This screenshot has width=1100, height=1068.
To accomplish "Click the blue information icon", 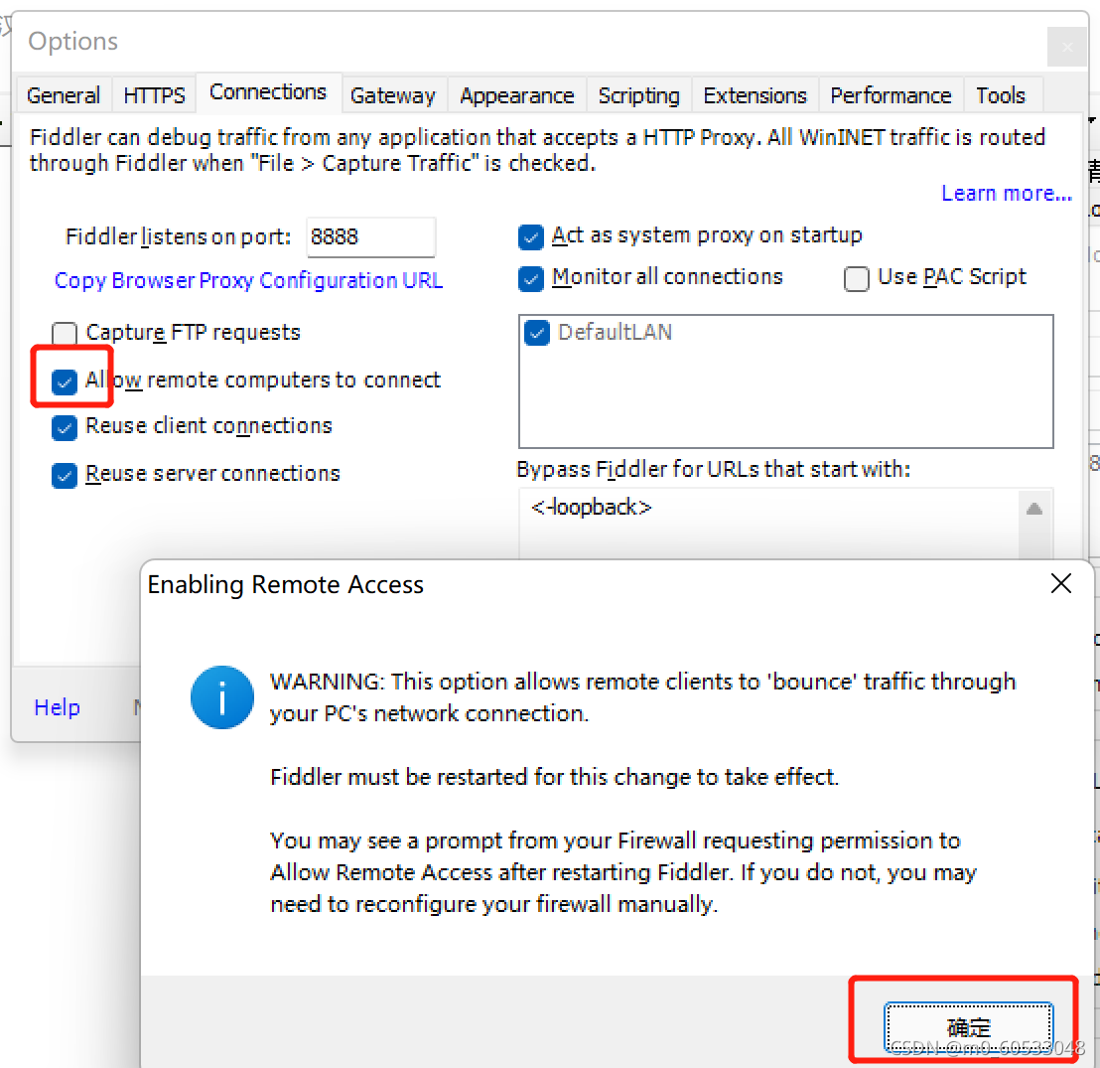I will [221, 697].
